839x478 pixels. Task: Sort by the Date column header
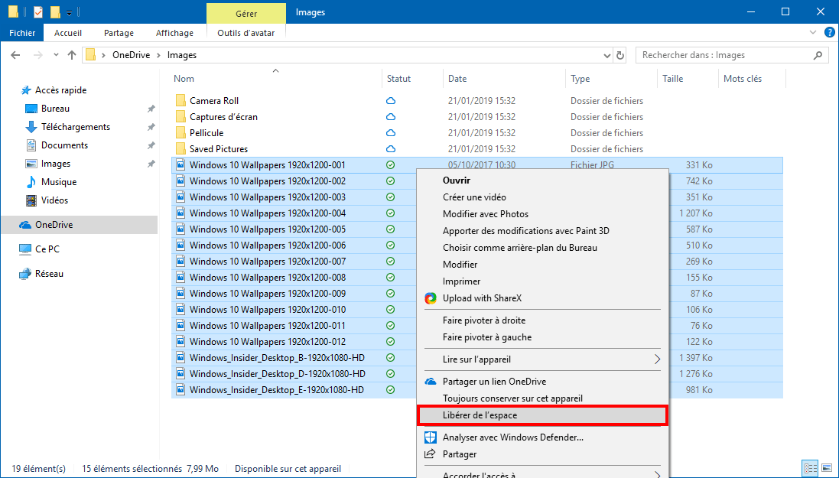pyautogui.click(x=457, y=79)
